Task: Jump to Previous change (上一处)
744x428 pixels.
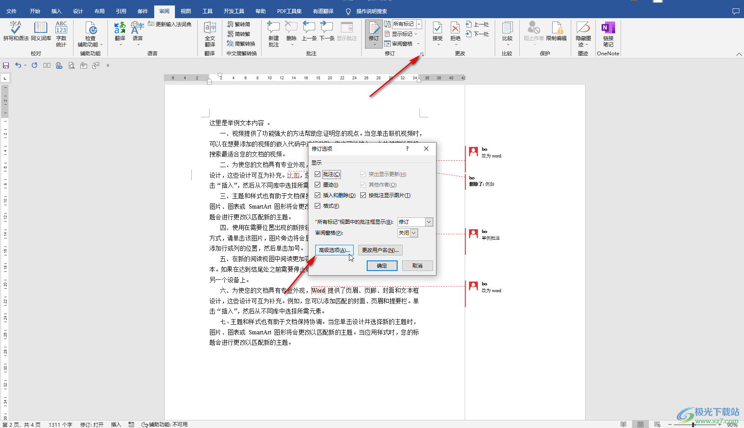Action: point(477,24)
